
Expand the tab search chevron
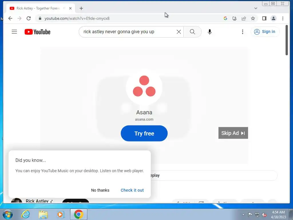click(x=256, y=8)
